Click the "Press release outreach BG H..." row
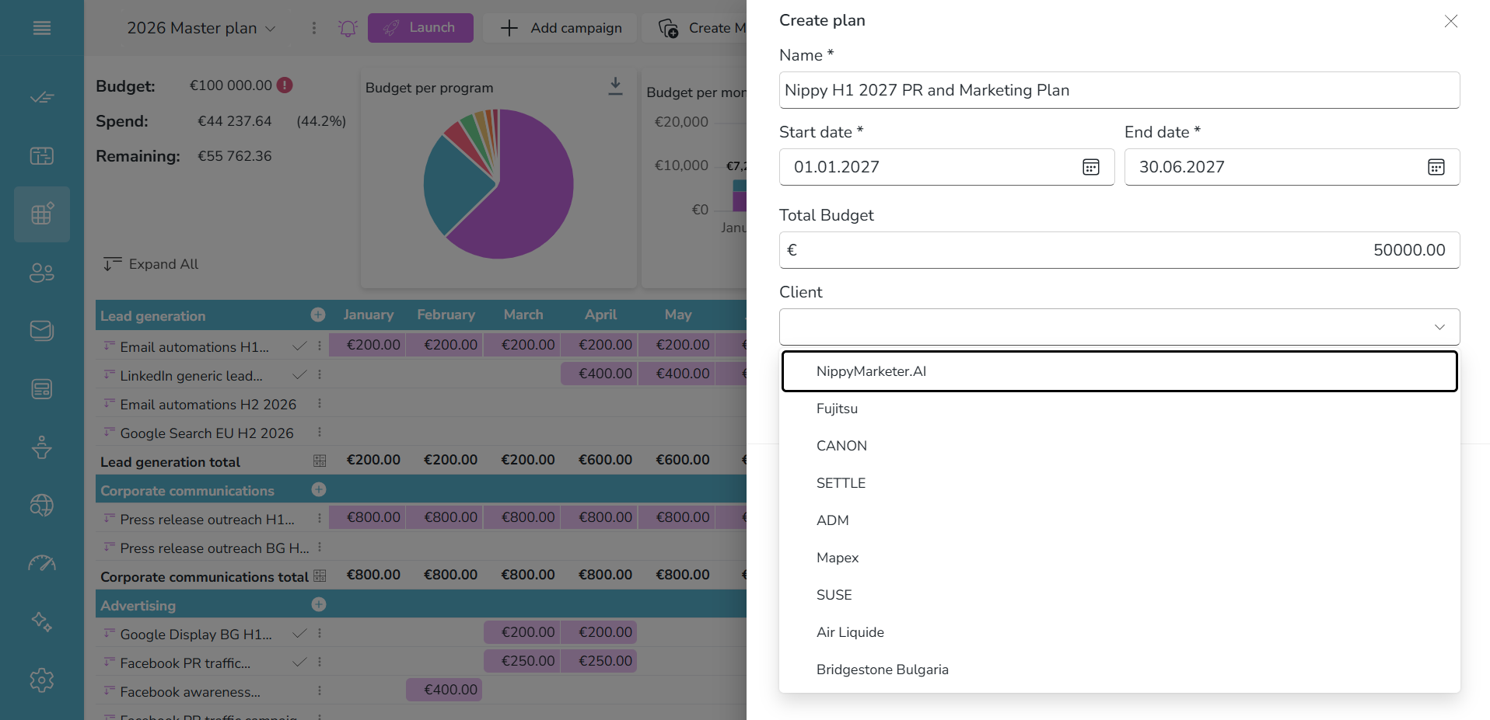This screenshot has width=1490, height=720. coord(215,548)
